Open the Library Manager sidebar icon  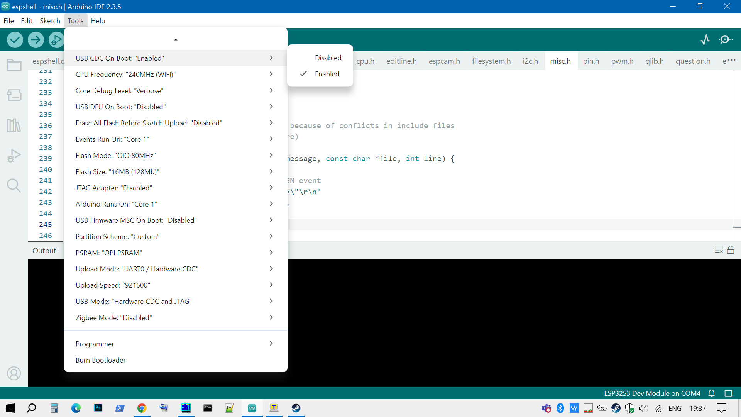coord(14,125)
